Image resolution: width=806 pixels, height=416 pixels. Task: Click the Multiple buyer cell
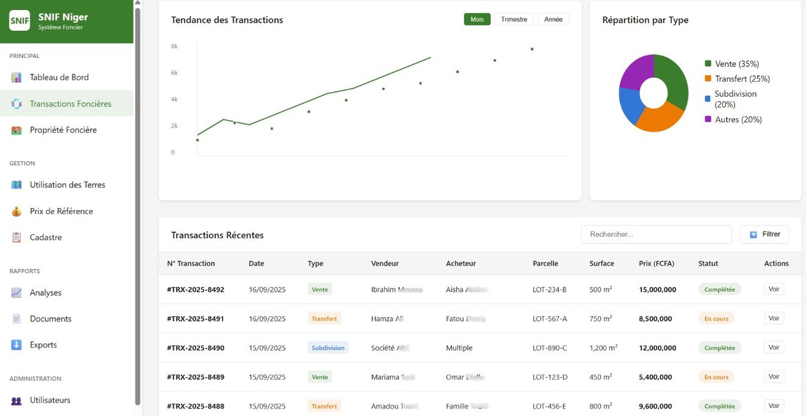pyautogui.click(x=459, y=348)
